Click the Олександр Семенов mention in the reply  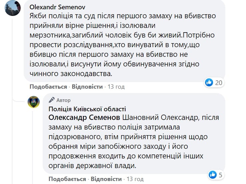(x=84, y=118)
